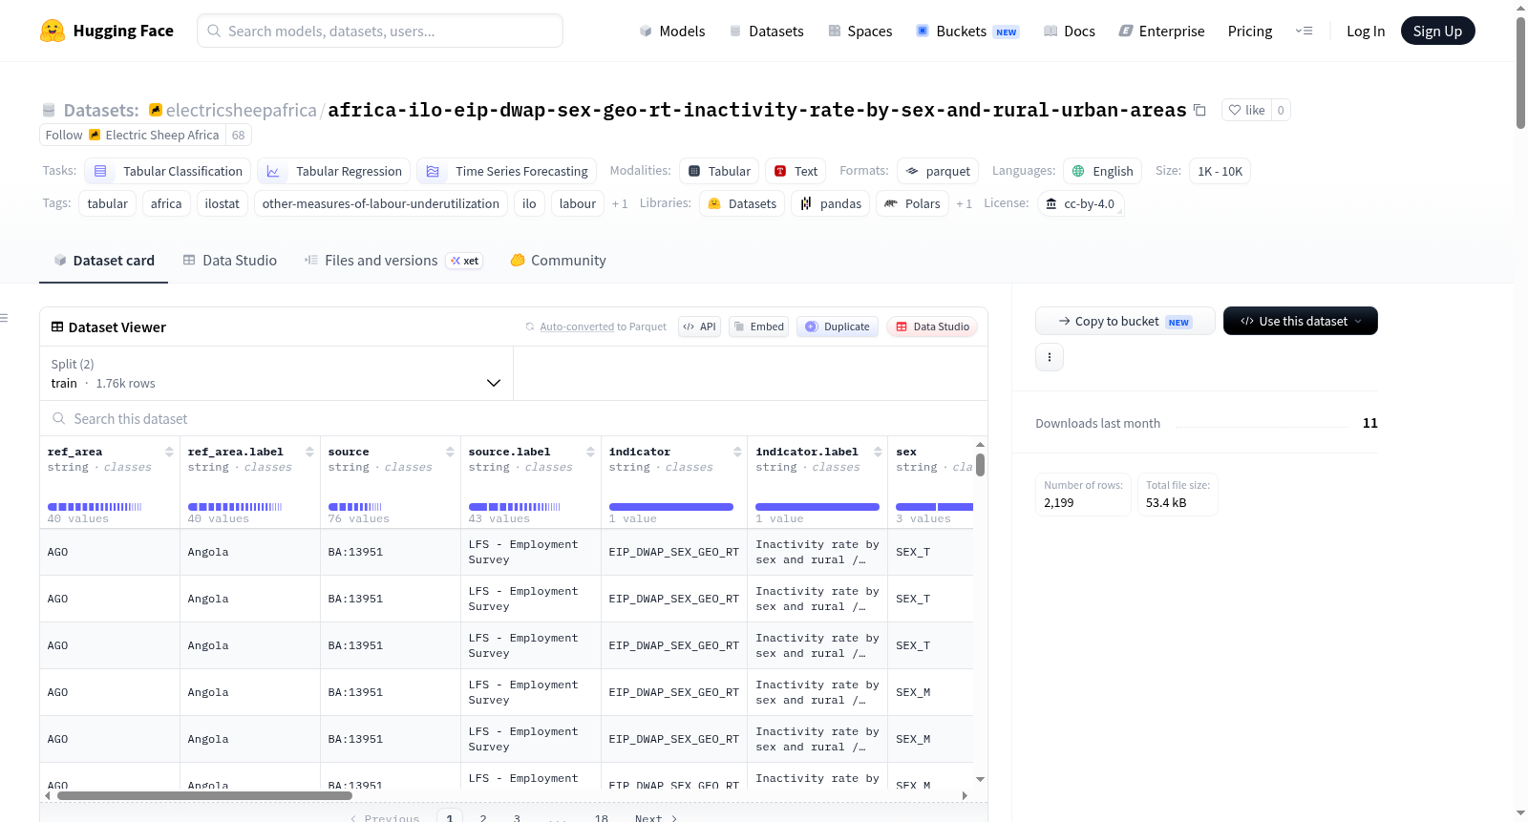This screenshot has width=1528, height=822.
Task: Focus the Search this dataset field
Action: [514, 418]
